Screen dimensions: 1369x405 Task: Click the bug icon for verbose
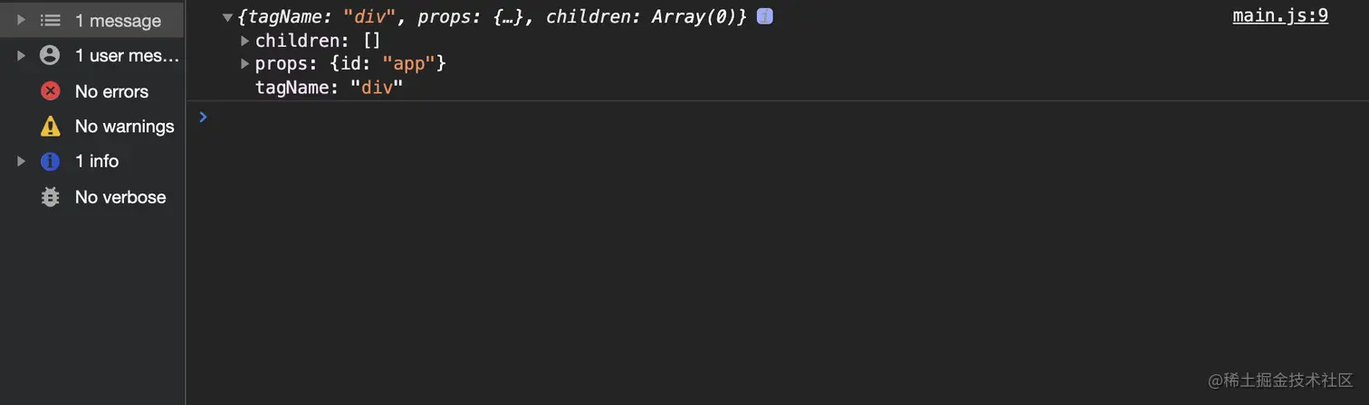[51, 196]
